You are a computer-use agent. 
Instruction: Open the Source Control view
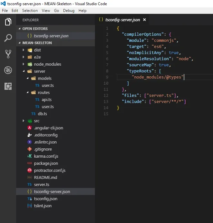coord(8,54)
